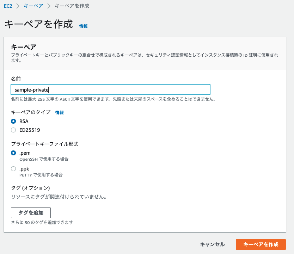Select the RSA key pair type
The width and height of the screenshot is (294, 254).
tap(13, 121)
